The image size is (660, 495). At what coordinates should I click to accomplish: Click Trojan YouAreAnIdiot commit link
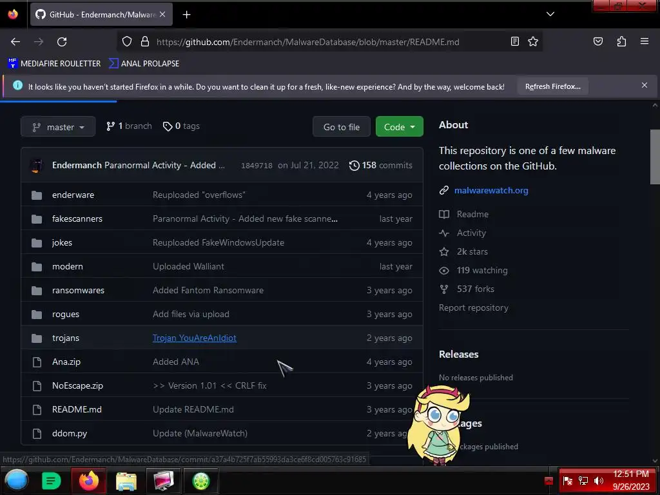[x=195, y=338]
